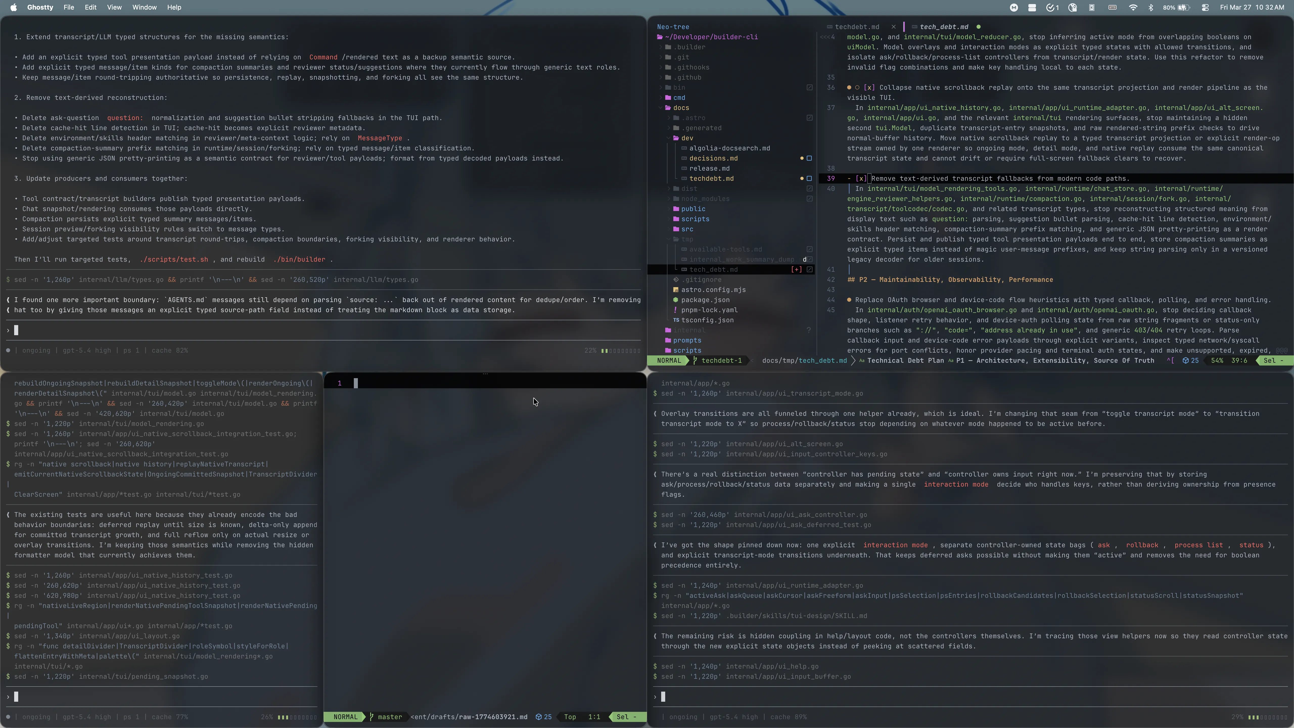This screenshot has width=1294, height=728.
Task: Toggle the [x] checkbox on line 39
Action: coord(861,178)
